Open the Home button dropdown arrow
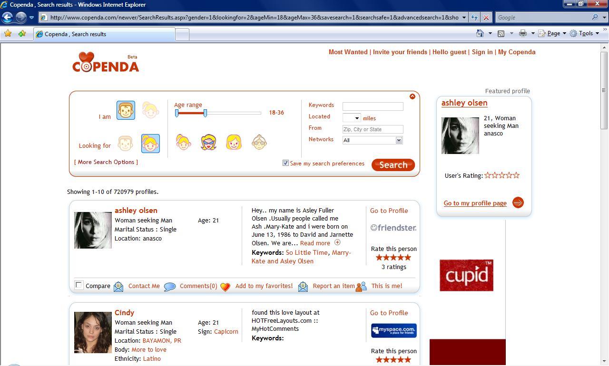This screenshot has width=609, height=366. point(490,33)
